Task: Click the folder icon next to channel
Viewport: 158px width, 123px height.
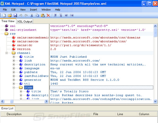Action: click(x=14, y=53)
